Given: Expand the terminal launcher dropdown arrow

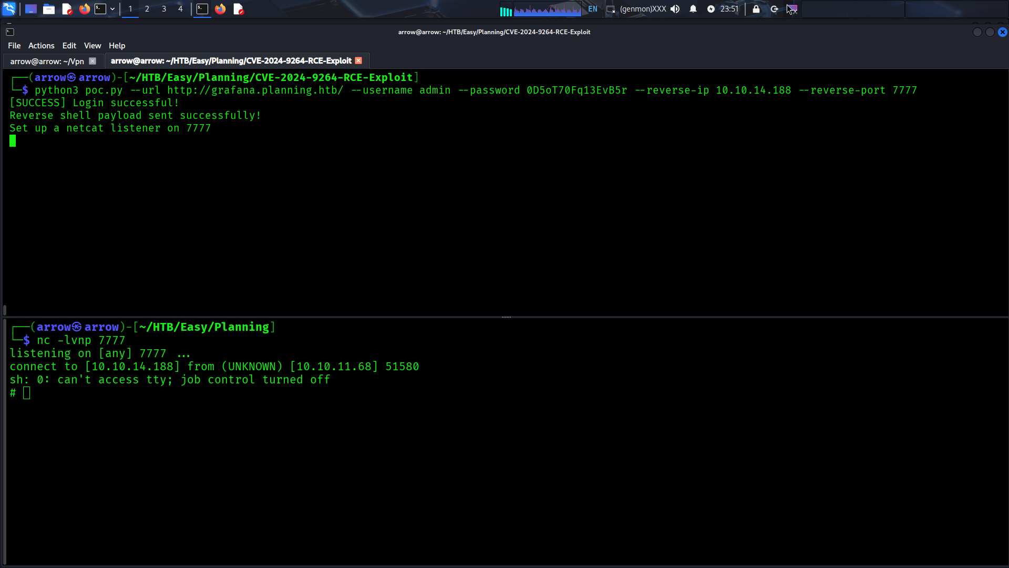Looking at the screenshot, I should click(112, 9).
